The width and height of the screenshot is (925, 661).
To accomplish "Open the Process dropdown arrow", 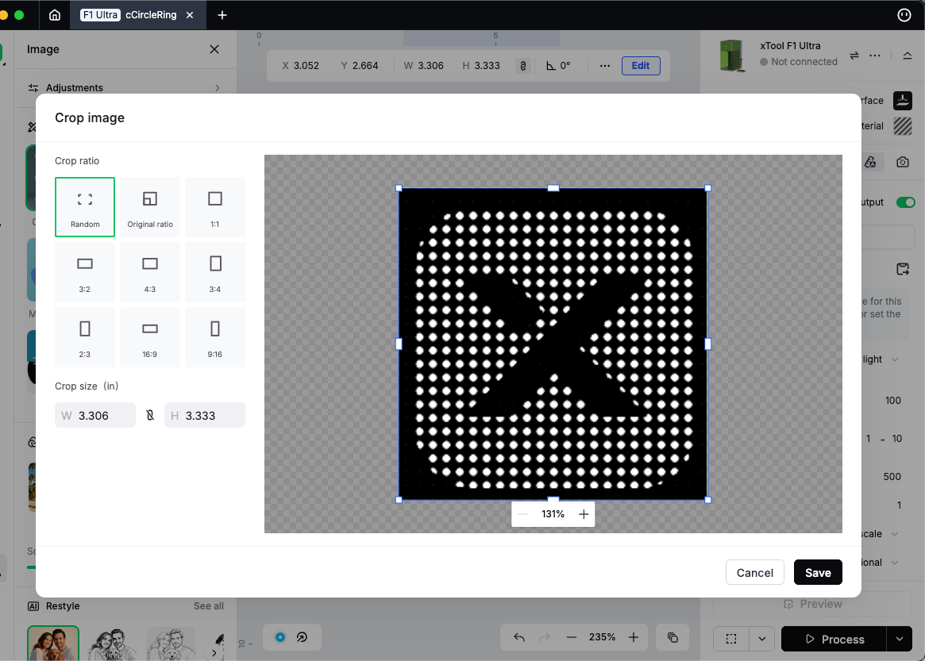I will pos(900,639).
